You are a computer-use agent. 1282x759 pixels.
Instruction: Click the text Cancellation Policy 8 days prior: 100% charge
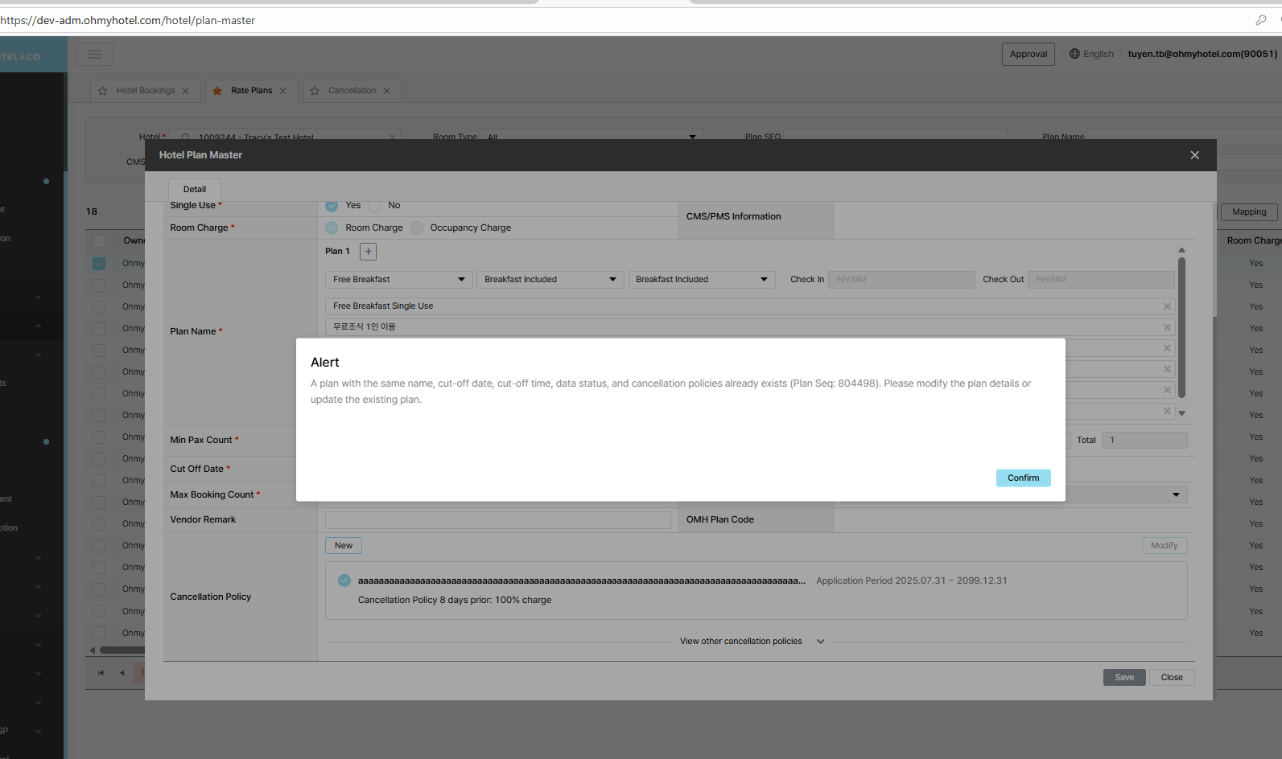pos(455,601)
